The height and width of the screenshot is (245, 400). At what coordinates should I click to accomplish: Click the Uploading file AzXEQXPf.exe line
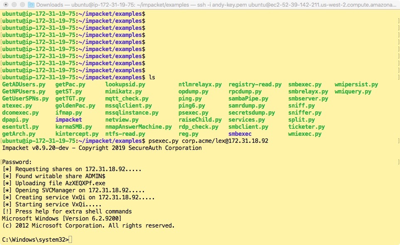click(x=54, y=184)
